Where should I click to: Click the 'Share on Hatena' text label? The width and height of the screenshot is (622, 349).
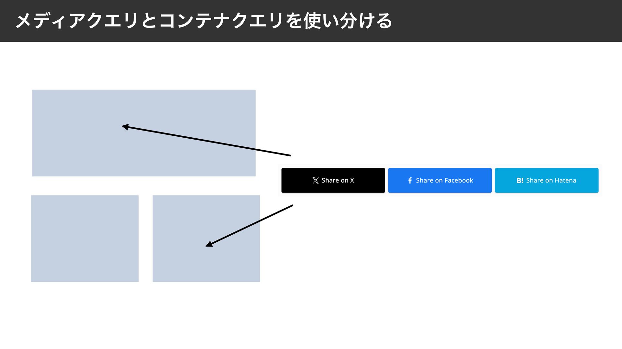coord(551,180)
